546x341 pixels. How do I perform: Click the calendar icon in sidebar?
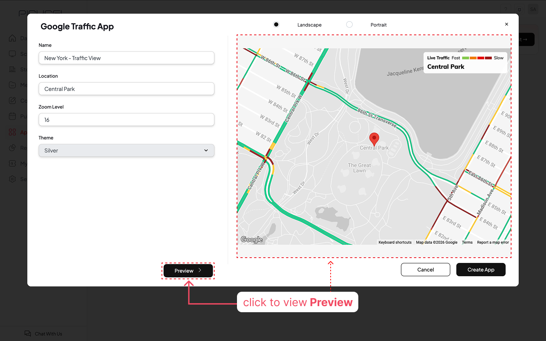tap(13, 116)
